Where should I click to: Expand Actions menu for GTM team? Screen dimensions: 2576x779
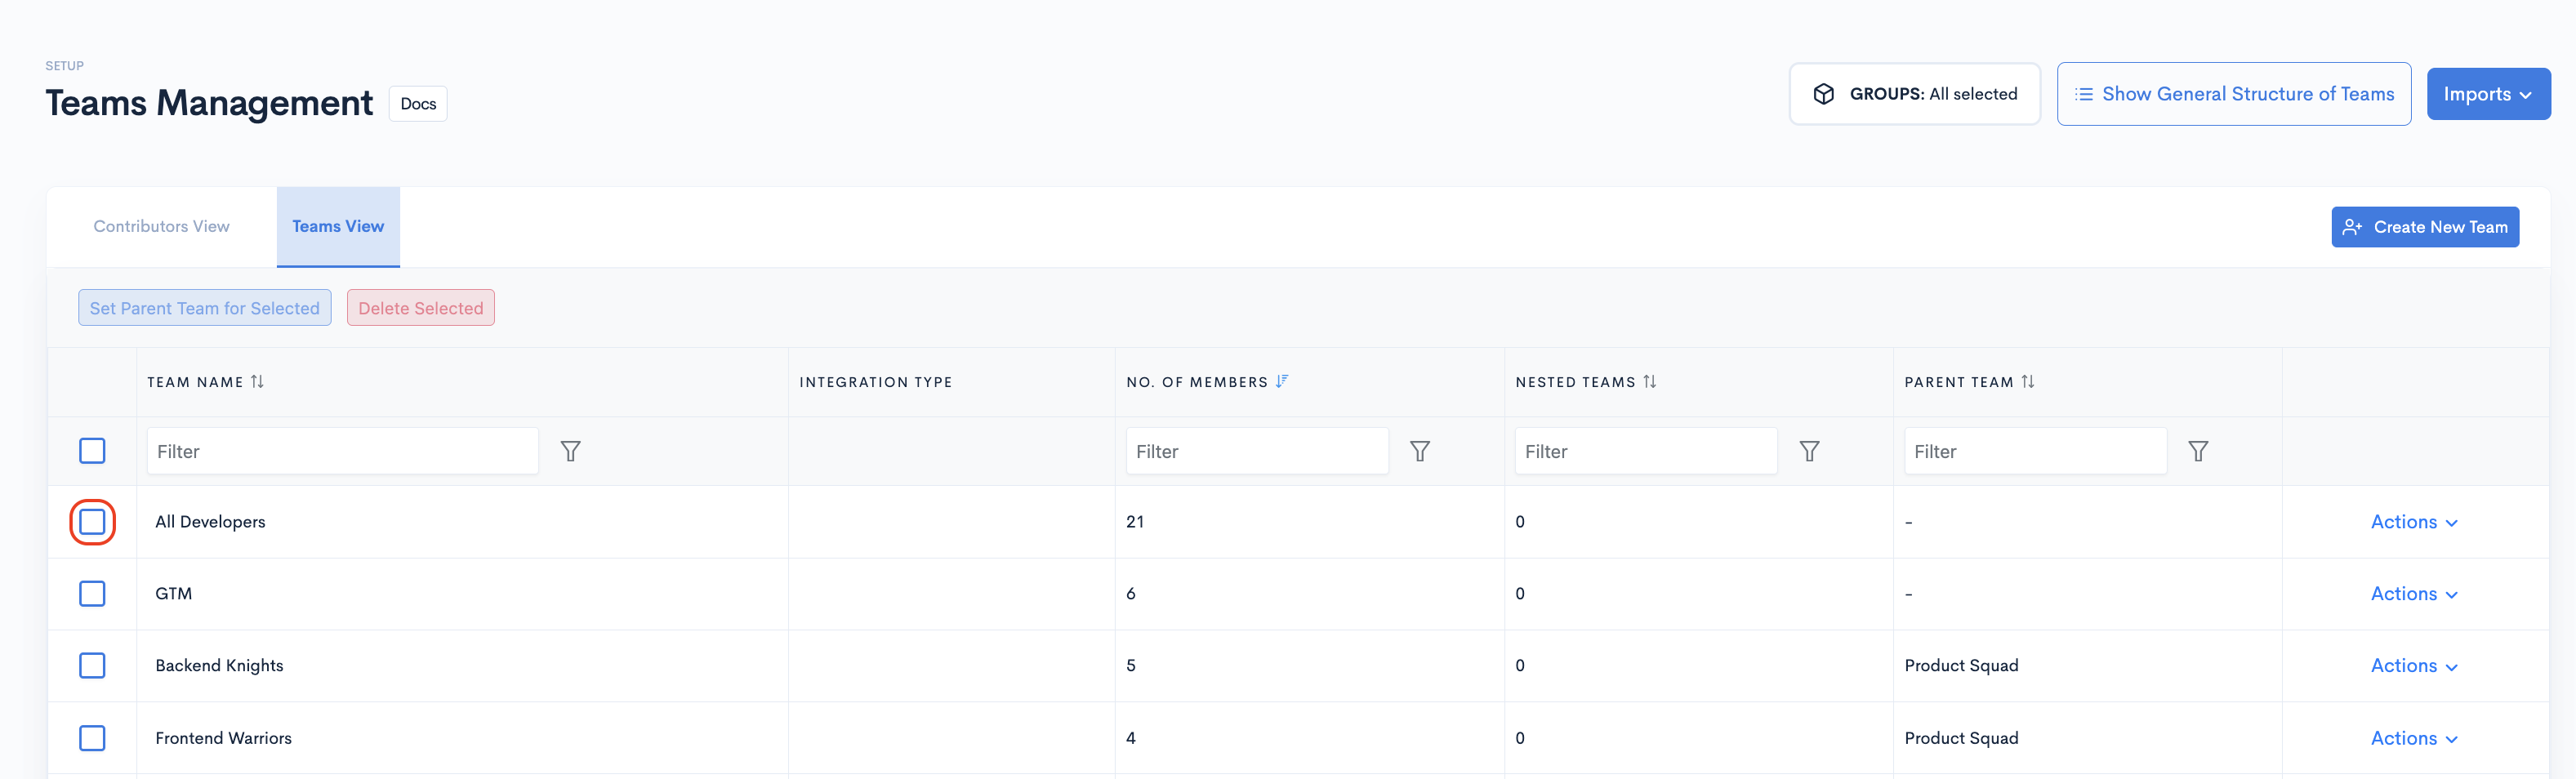2414,593
